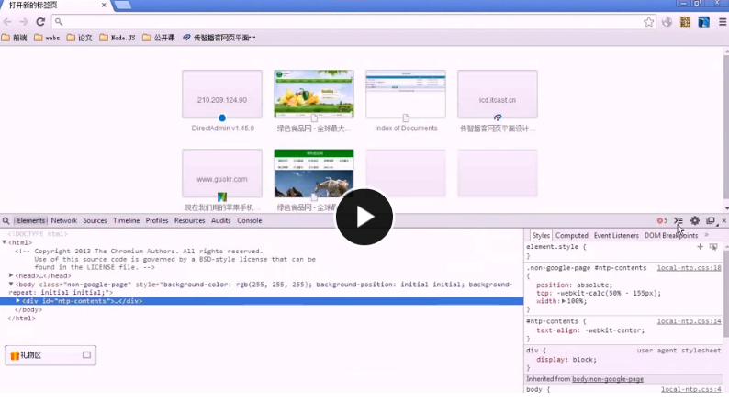Click the gray globe extension icon
The image size is (729, 414).
[667, 22]
